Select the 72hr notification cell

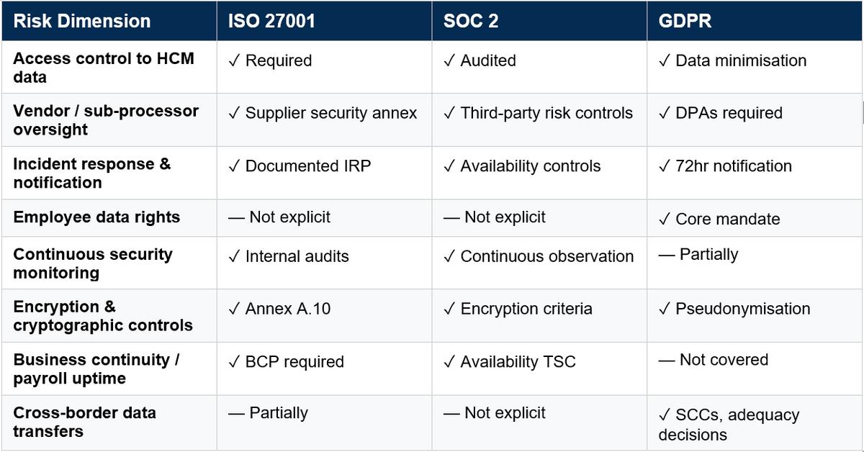[x=755, y=173]
